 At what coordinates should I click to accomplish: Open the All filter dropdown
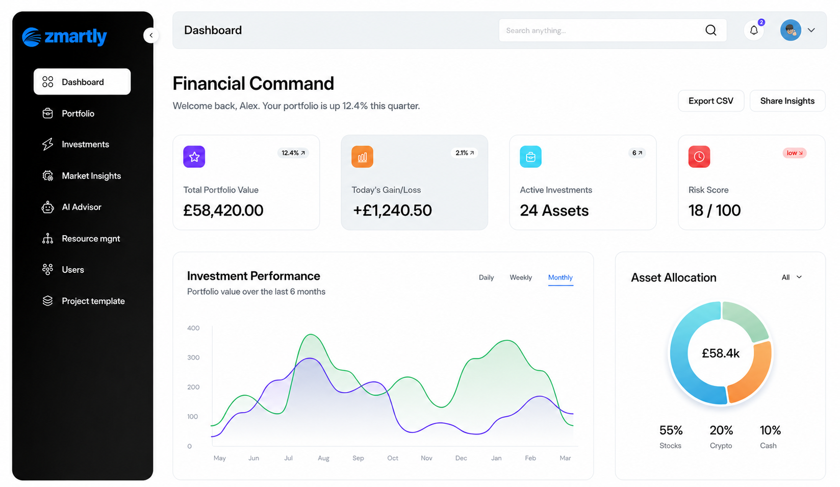tap(792, 277)
